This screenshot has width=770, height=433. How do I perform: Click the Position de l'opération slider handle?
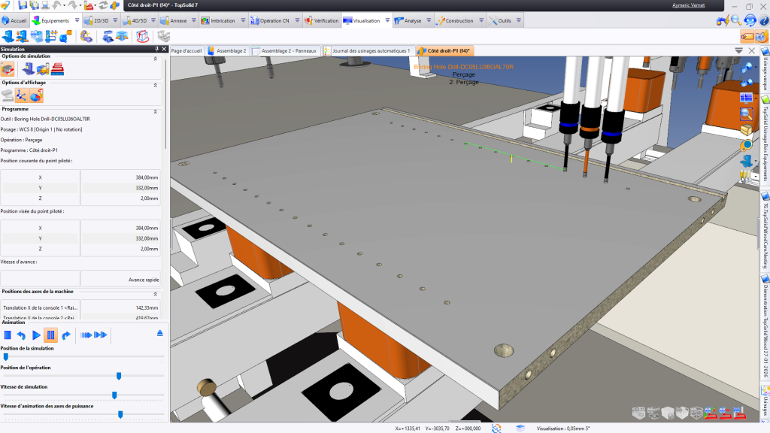(x=118, y=376)
